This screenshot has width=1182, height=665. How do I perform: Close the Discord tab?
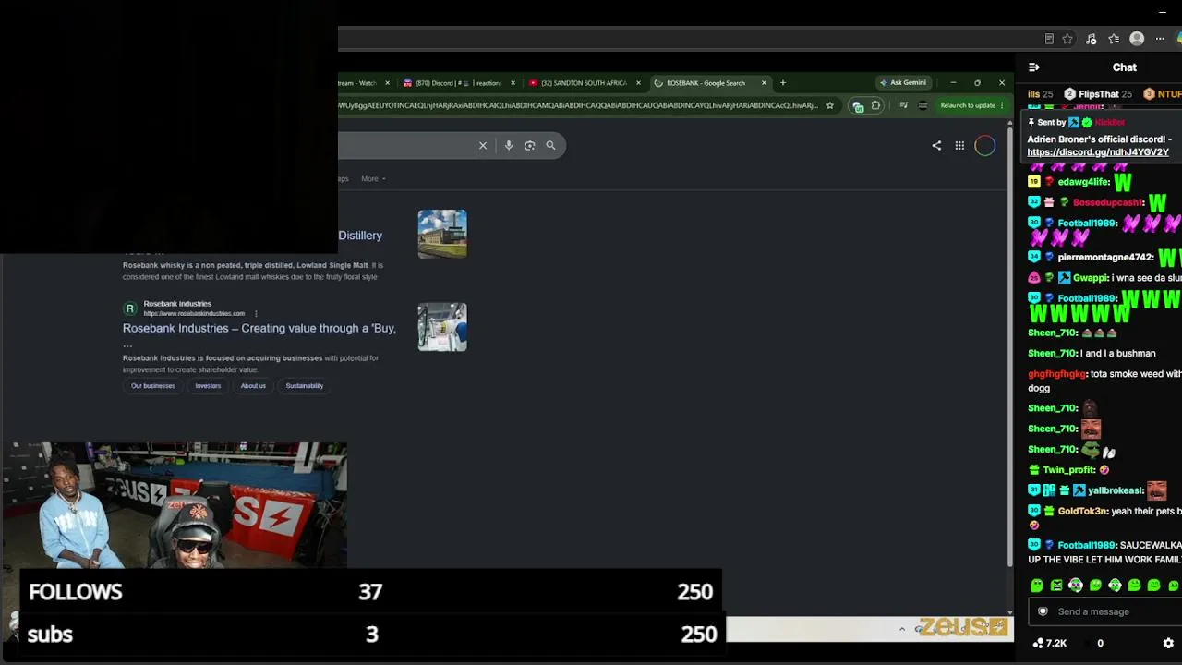513,83
